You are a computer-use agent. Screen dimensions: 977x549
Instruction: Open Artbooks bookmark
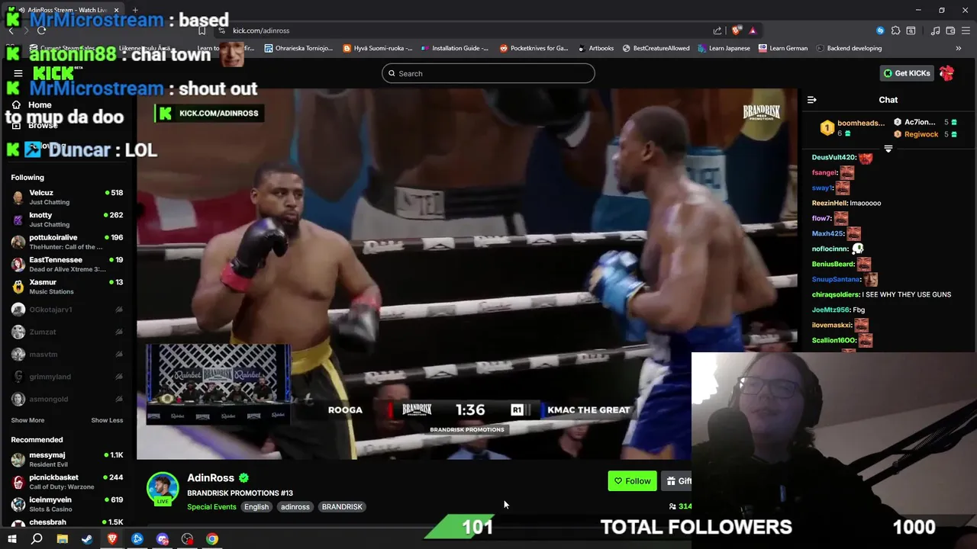click(595, 48)
